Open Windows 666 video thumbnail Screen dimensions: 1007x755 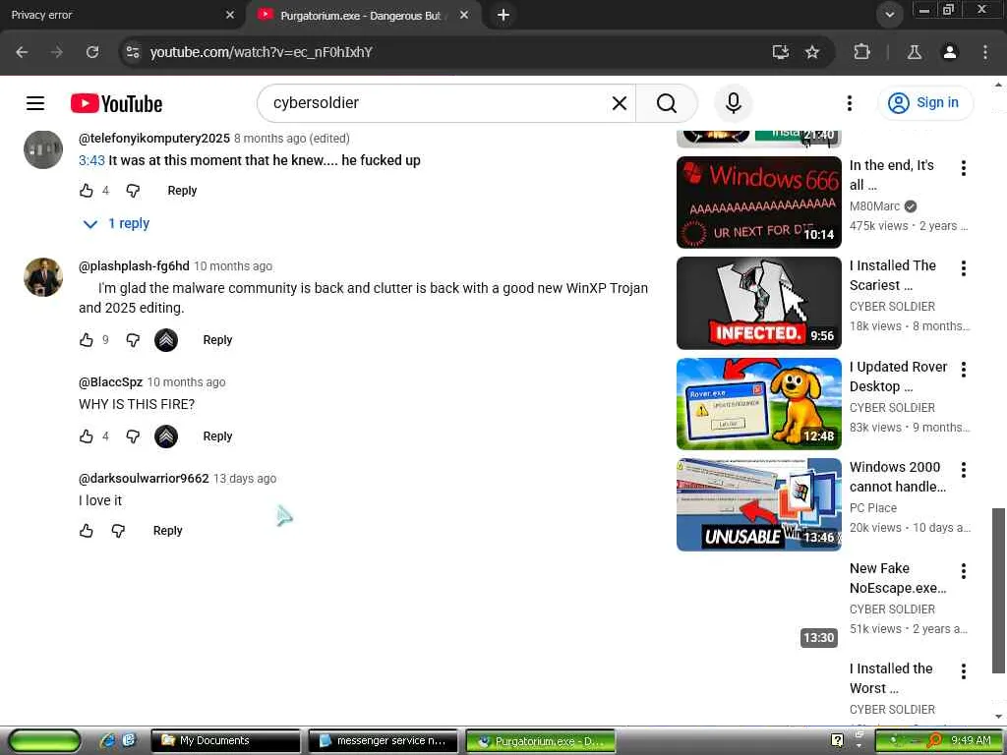tap(758, 203)
